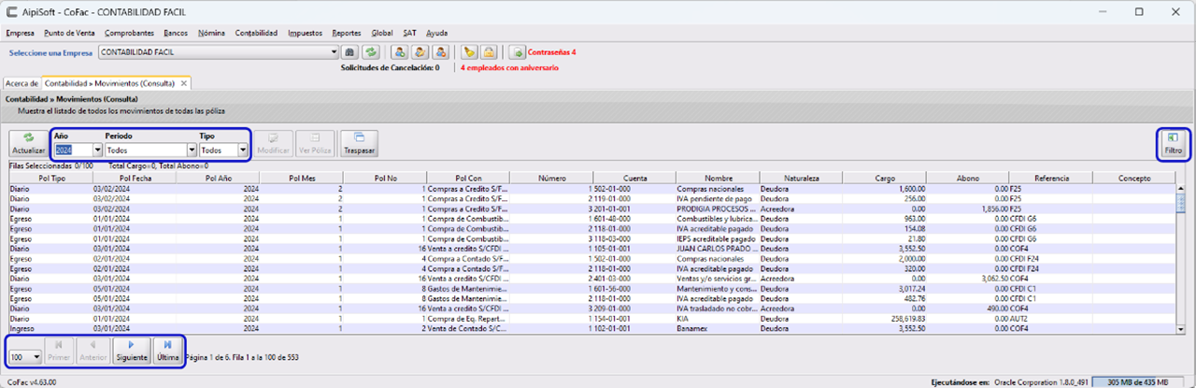Open the SAT menu

tap(410, 33)
